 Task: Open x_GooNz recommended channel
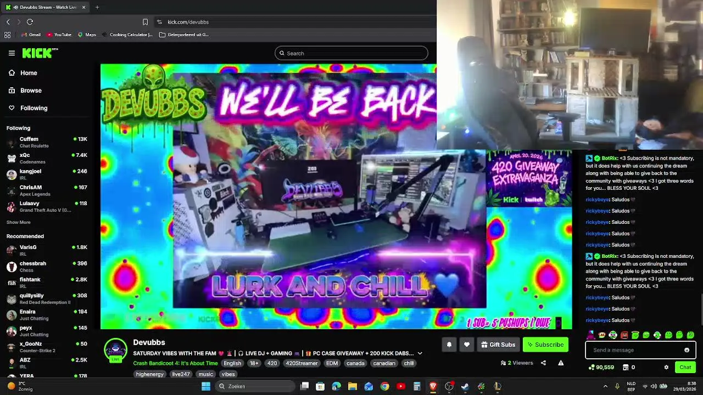[47, 347]
